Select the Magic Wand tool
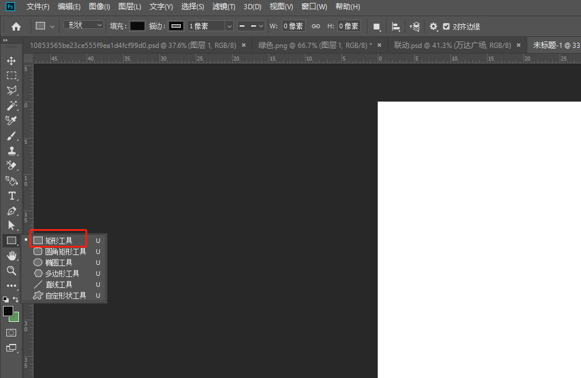 (x=12, y=106)
